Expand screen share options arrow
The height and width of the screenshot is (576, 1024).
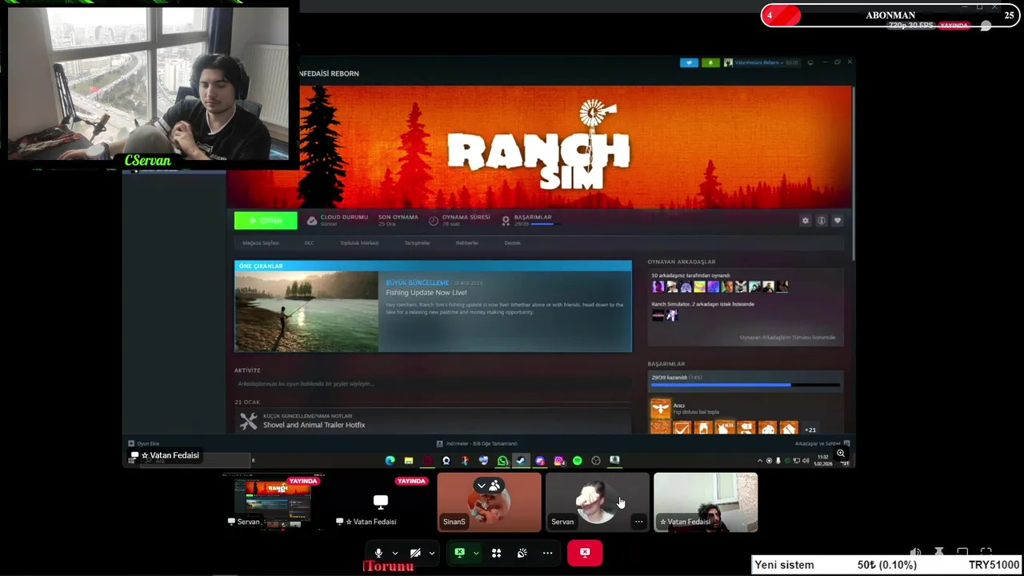point(476,553)
